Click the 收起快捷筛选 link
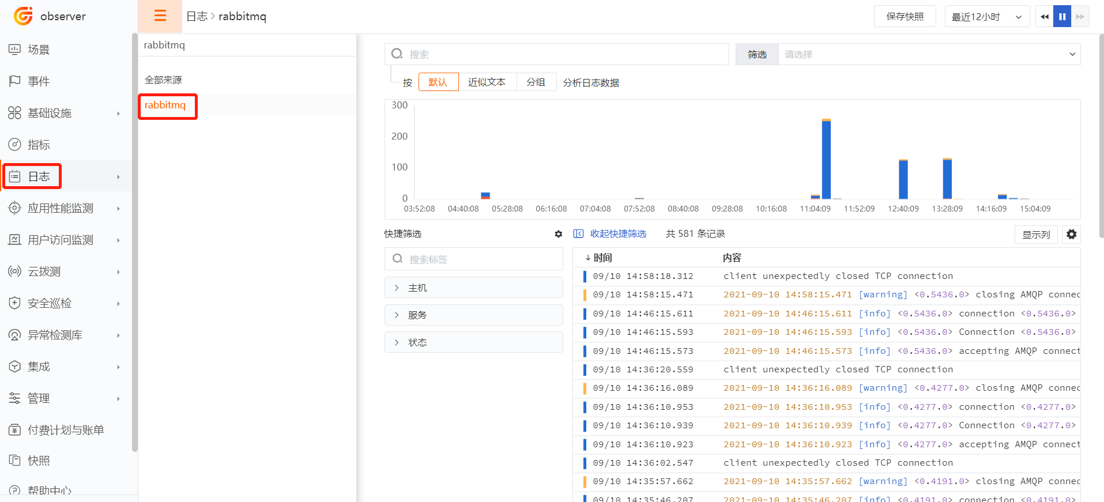This screenshot has width=1104, height=502. pyautogui.click(x=617, y=234)
